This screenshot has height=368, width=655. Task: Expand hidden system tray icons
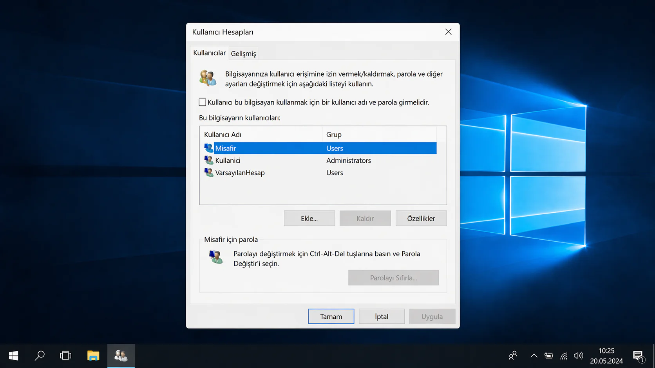[534, 355]
